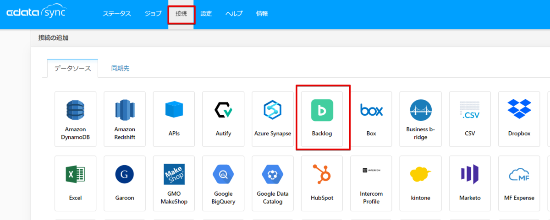This screenshot has height=220, width=550.
Task: Select the kintone data source
Action: (x=421, y=183)
